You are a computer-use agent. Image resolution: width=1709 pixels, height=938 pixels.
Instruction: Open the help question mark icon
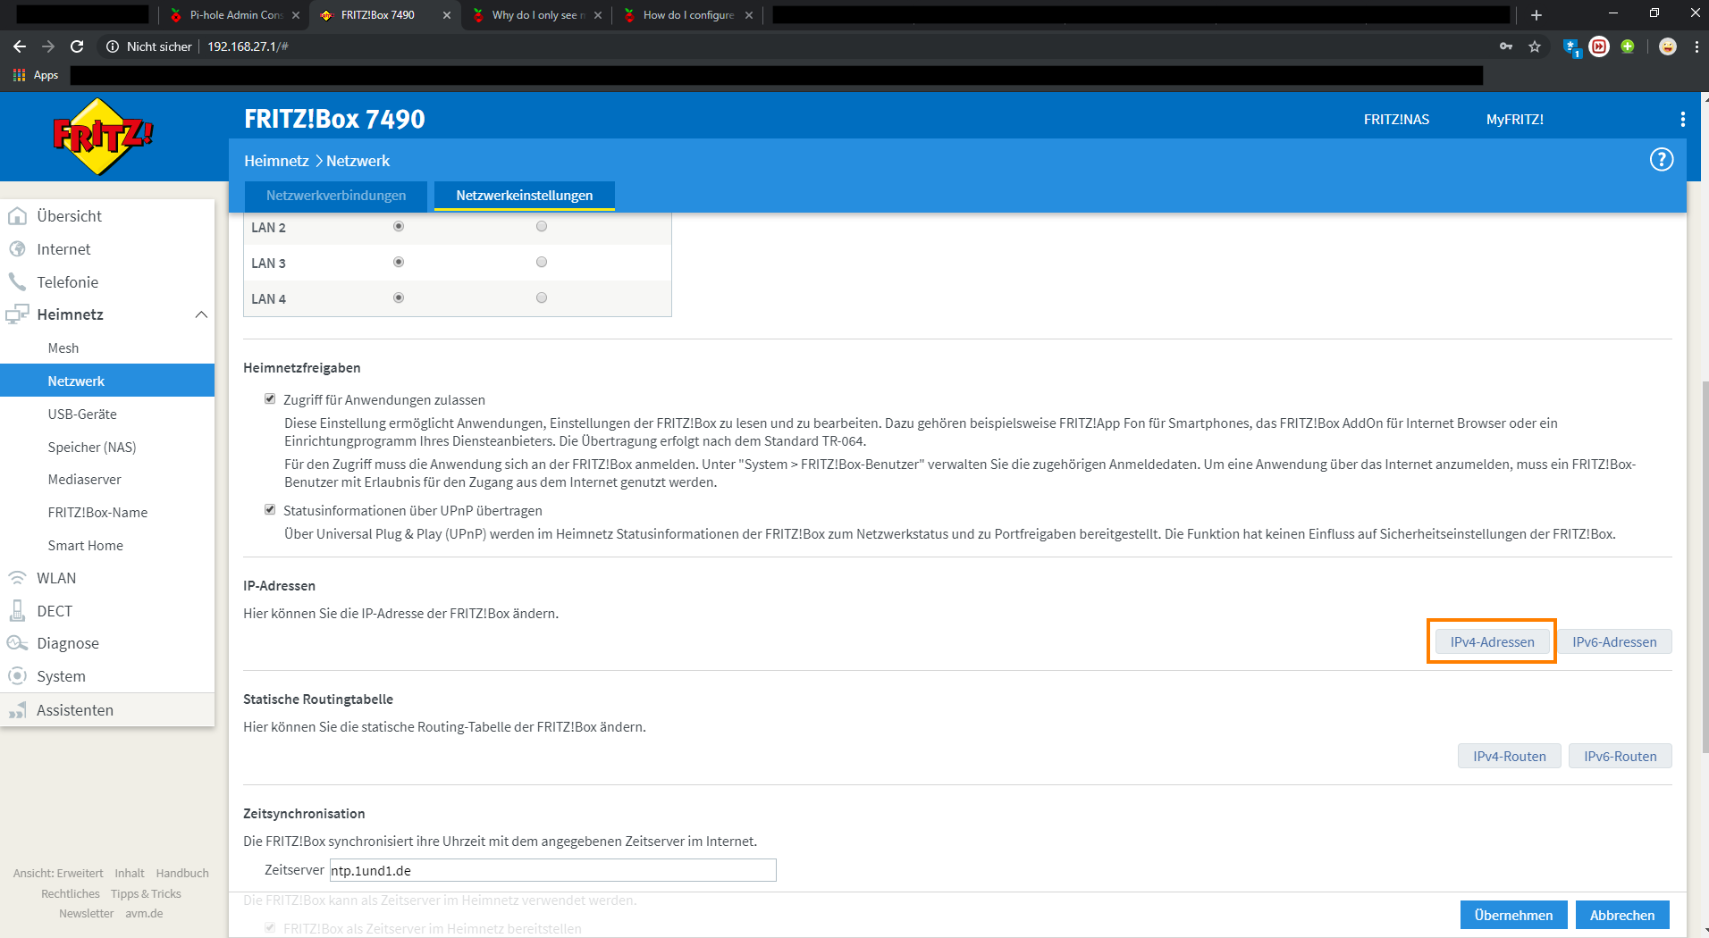(x=1661, y=160)
